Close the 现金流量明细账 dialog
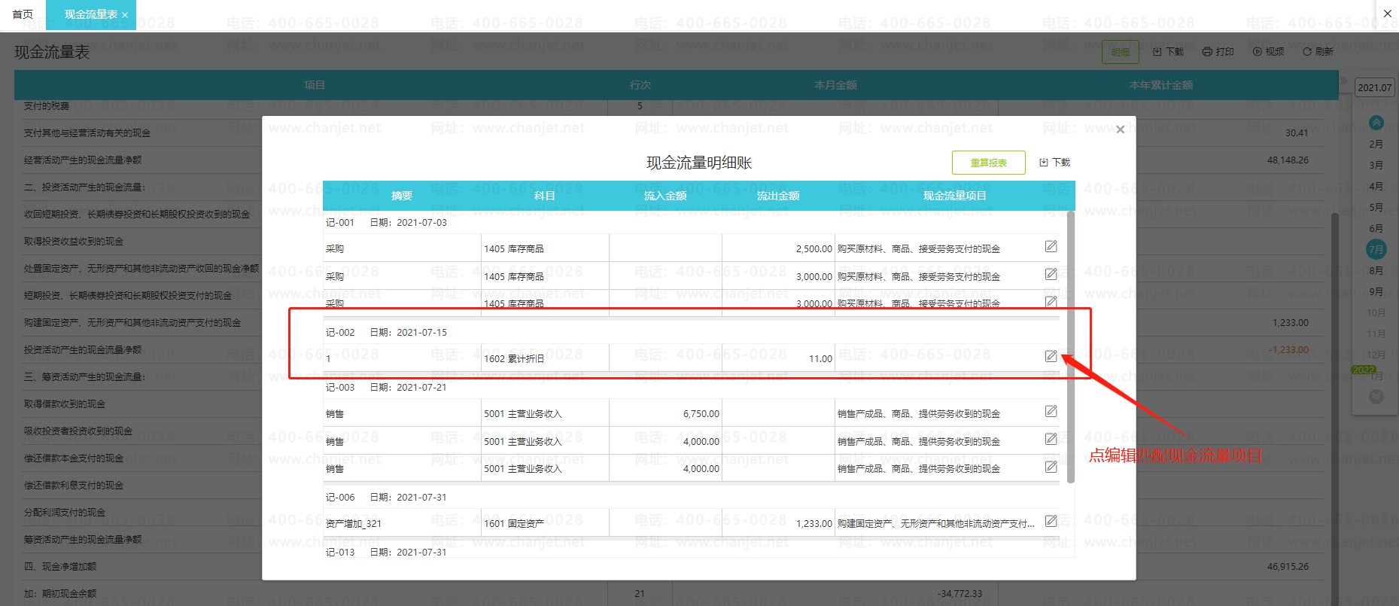 [1120, 129]
